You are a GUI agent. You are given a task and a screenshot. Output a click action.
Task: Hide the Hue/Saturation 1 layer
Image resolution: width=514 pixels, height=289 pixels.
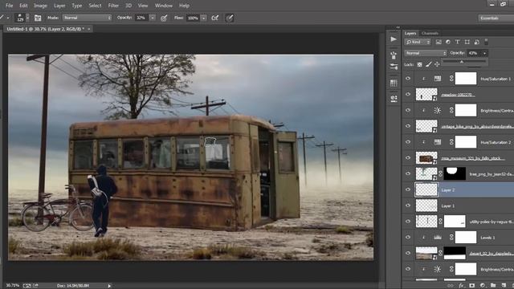(408, 79)
